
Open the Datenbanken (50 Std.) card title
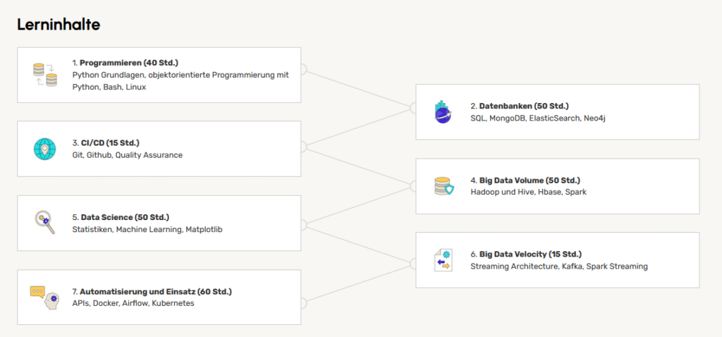(x=524, y=106)
